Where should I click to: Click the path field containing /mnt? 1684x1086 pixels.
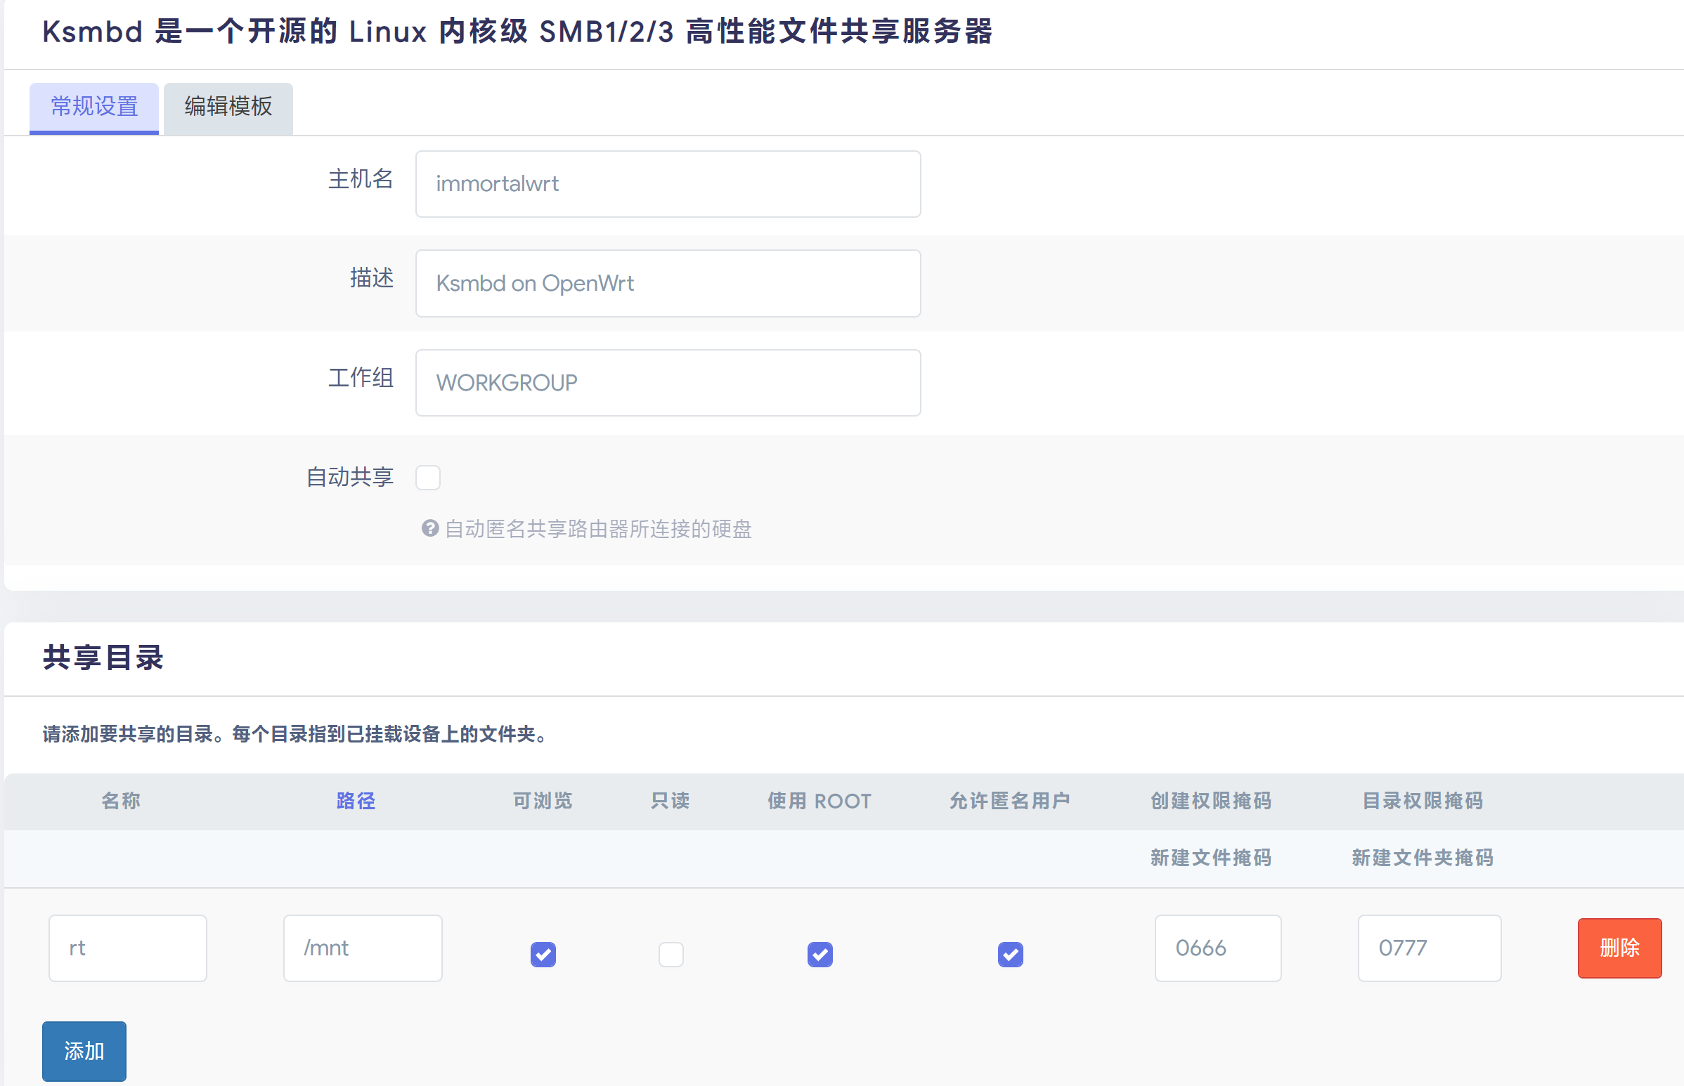[363, 948]
